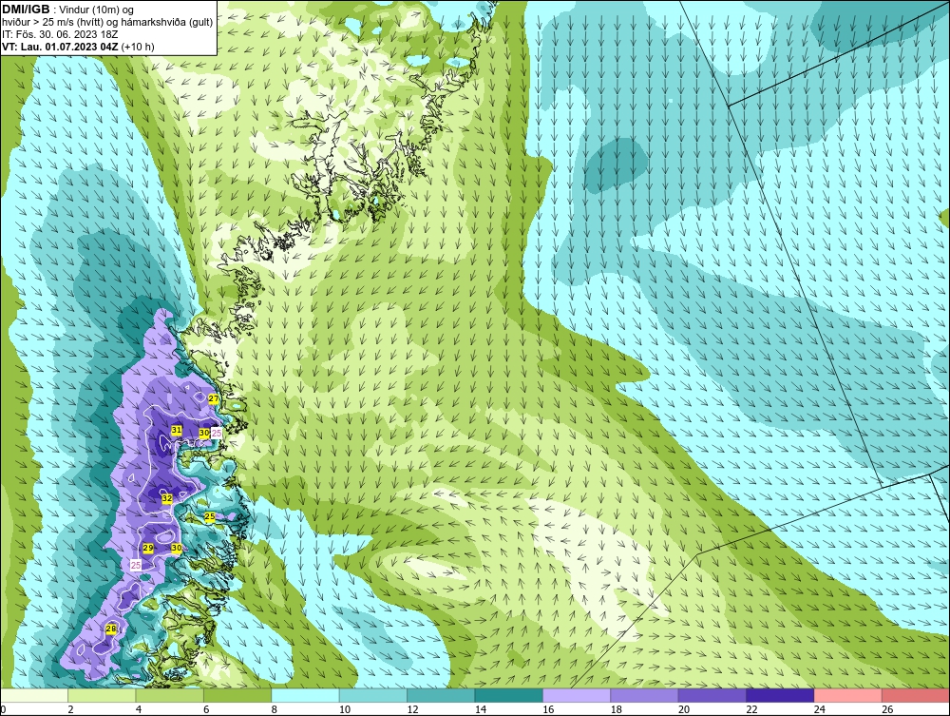The height and width of the screenshot is (716, 950).
Task: Click the yellow 27 gust label
Action: [x=213, y=399]
